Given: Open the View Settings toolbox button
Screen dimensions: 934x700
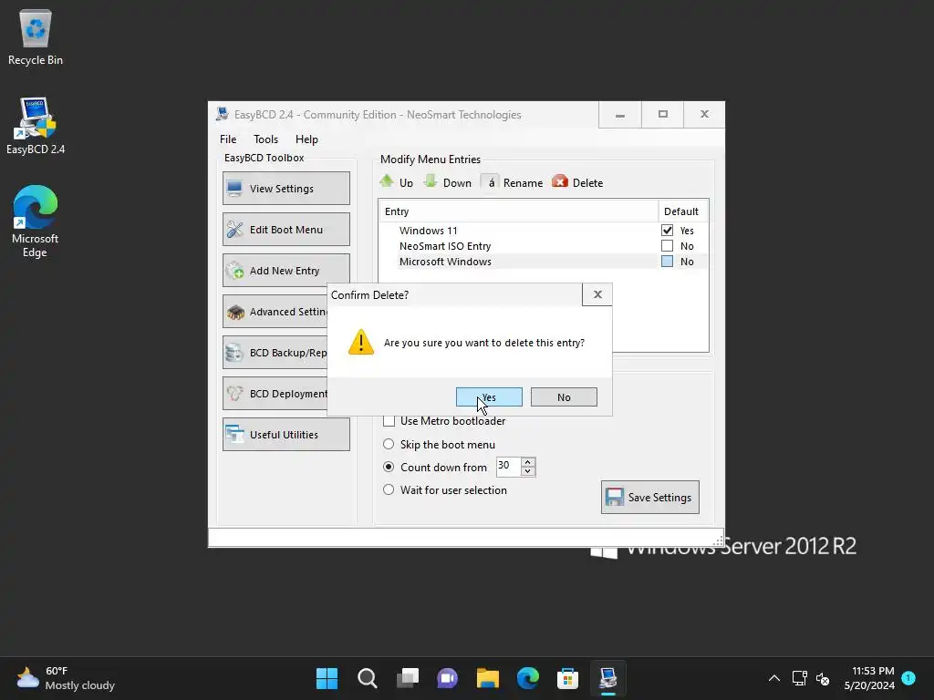Looking at the screenshot, I should 285,188.
